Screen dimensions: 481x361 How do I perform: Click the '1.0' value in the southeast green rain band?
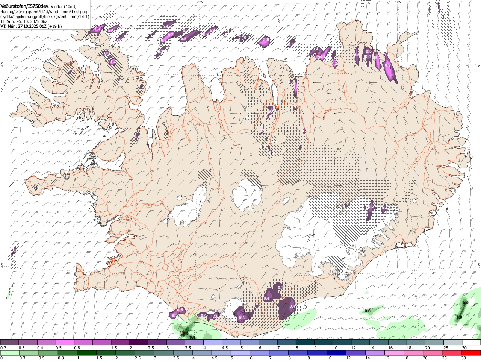pyautogui.click(x=459, y=317)
